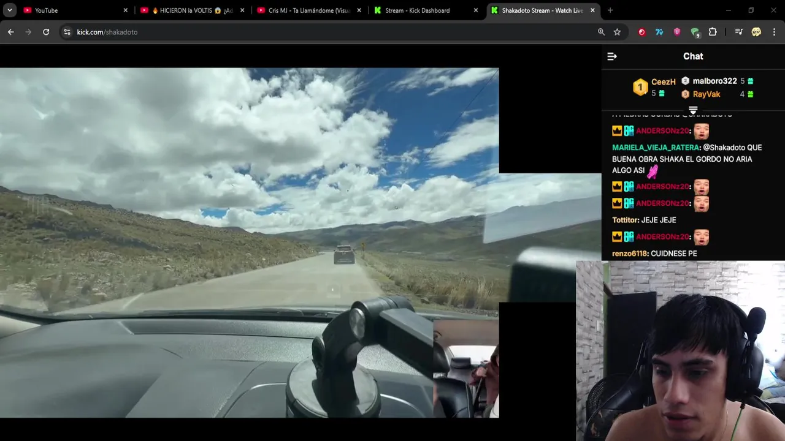
Task: Open the media control music icon
Action: (x=738, y=32)
